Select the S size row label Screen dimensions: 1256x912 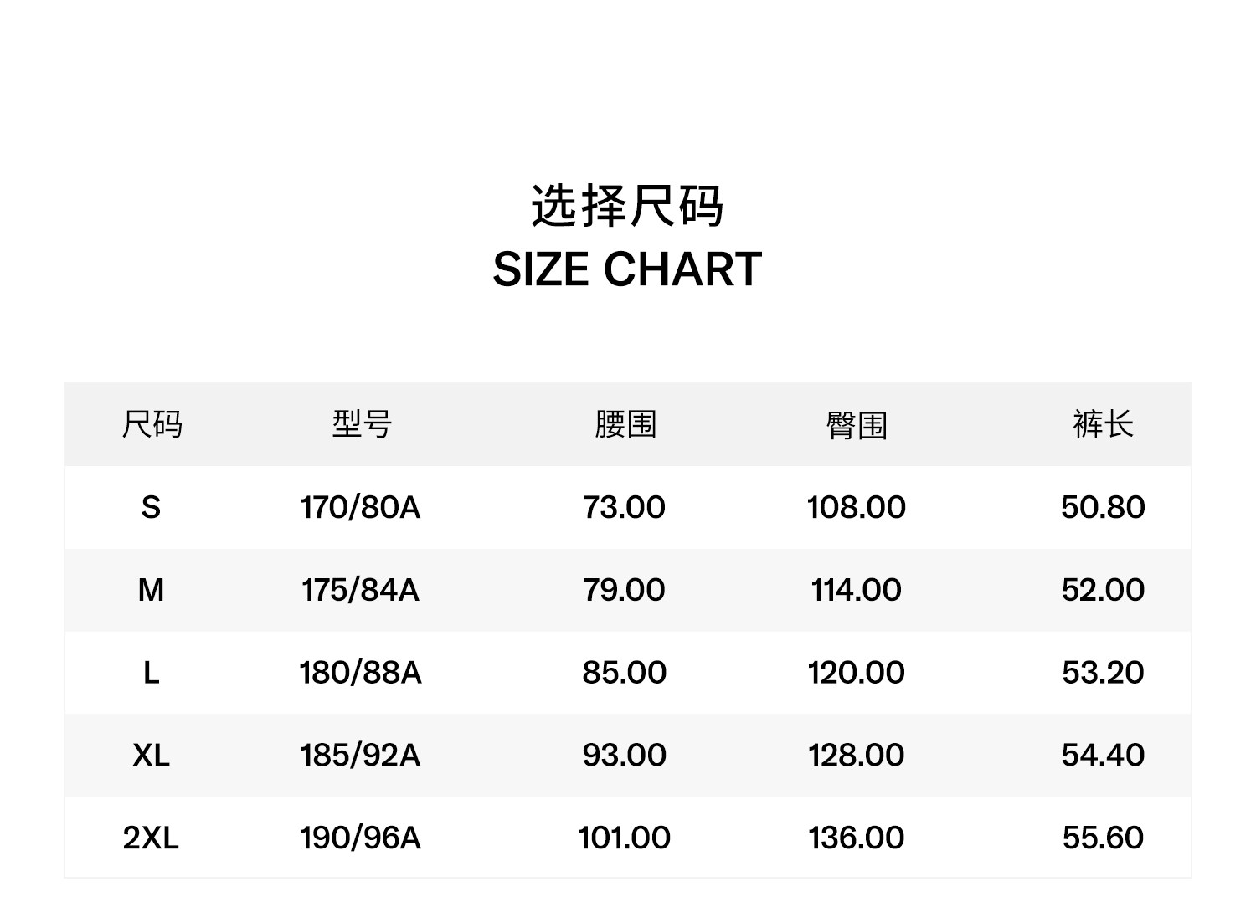point(151,507)
